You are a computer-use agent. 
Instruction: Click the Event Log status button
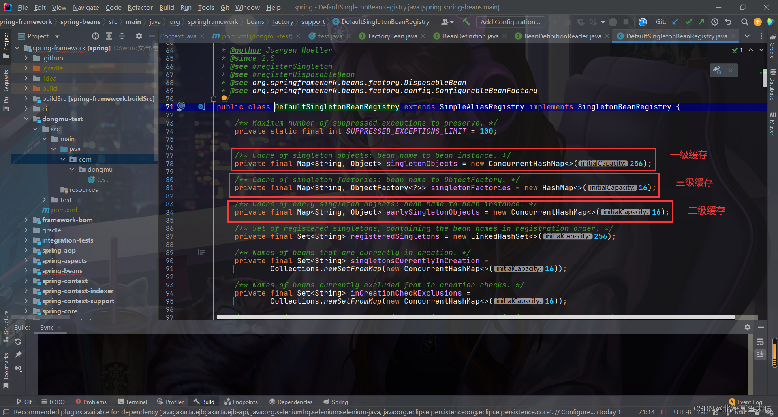coord(746,402)
